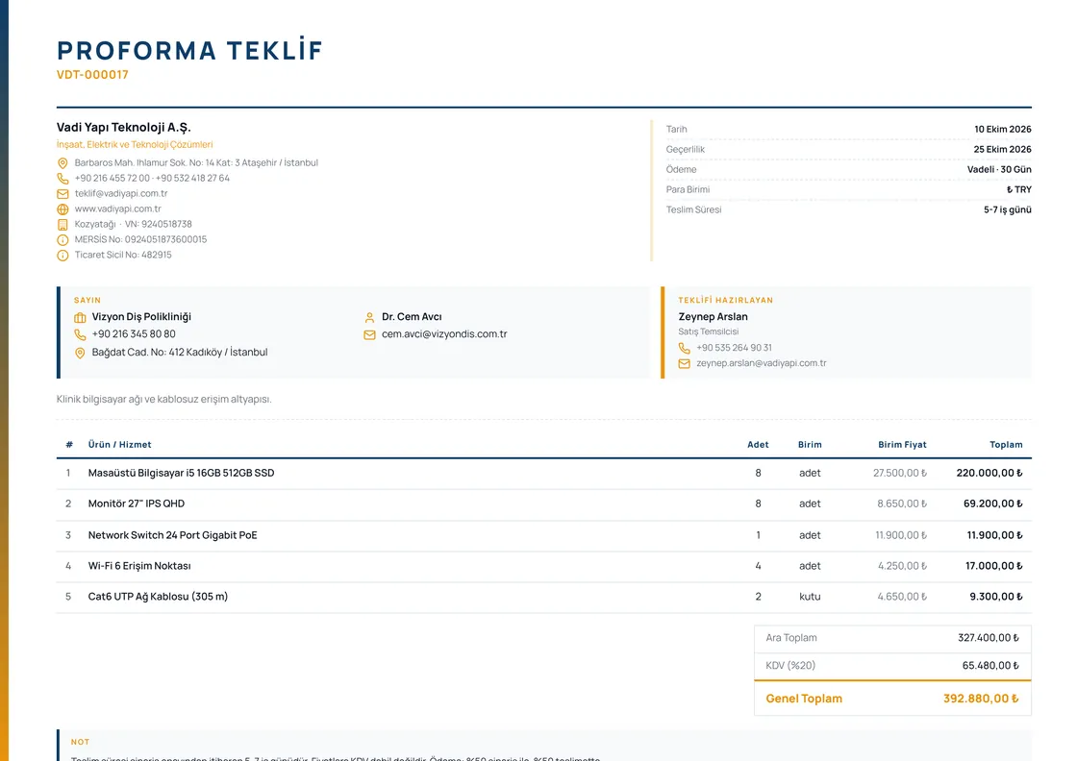Click the envelope icon beside cem.avci@vizyondis.com.tr
Viewport: 1077px width, 761px height.
[x=369, y=335]
